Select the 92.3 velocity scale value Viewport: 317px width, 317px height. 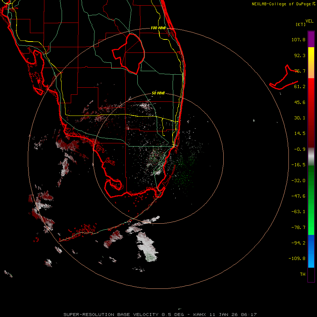(300, 55)
